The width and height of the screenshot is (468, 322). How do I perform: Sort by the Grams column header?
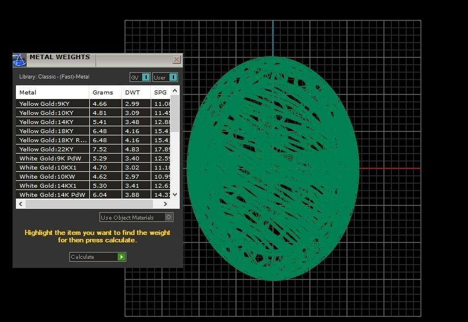[105, 92]
